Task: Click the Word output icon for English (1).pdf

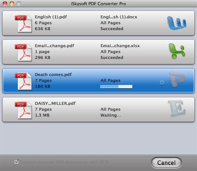Action: coord(177,23)
